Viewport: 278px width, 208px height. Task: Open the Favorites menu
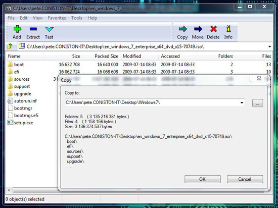[x=57, y=18]
